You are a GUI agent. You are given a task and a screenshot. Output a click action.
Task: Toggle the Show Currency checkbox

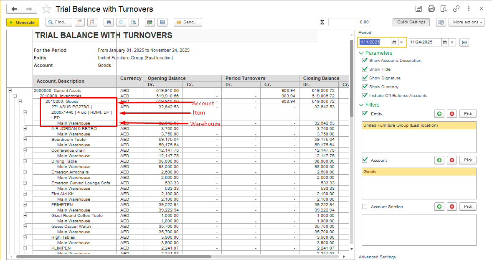point(365,87)
